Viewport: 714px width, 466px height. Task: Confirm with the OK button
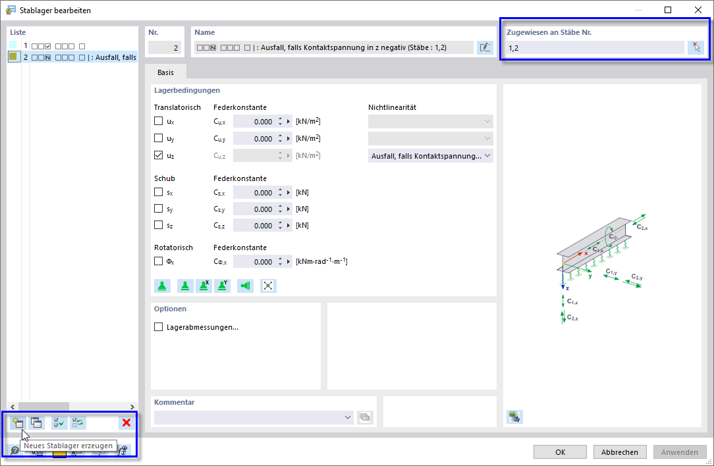(560, 452)
